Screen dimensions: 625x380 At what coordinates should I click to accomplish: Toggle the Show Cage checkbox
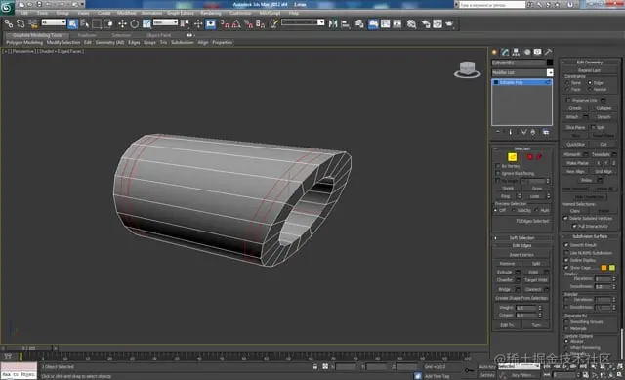[566, 268]
